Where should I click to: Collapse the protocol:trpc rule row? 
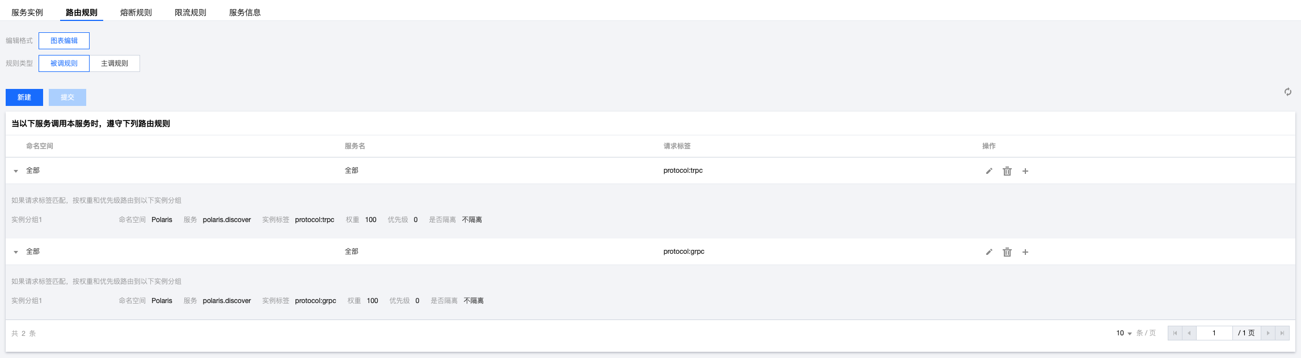16,171
